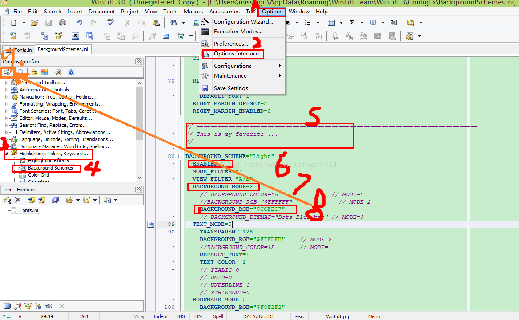Open the File menu
This screenshot has height=320, width=519.
17,11
